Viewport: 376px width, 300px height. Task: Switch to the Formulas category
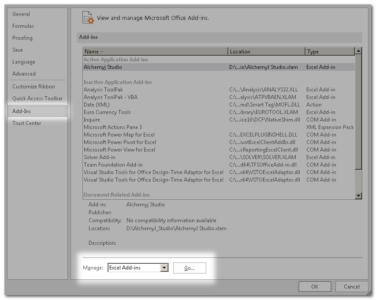tap(23, 26)
